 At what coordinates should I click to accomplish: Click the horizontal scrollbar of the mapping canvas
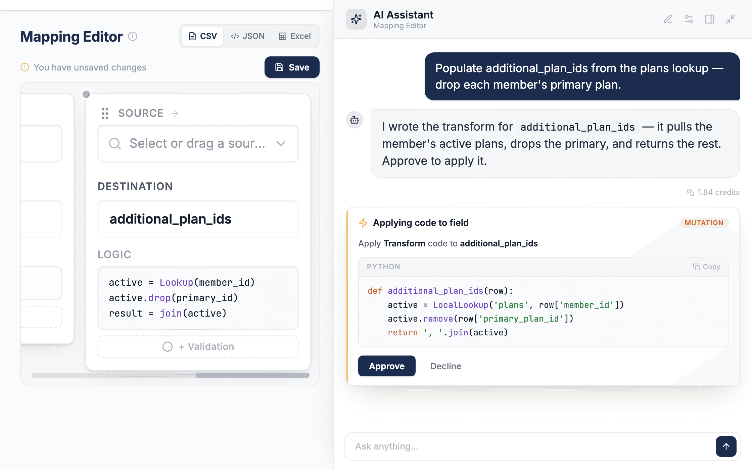pos(252,375)
